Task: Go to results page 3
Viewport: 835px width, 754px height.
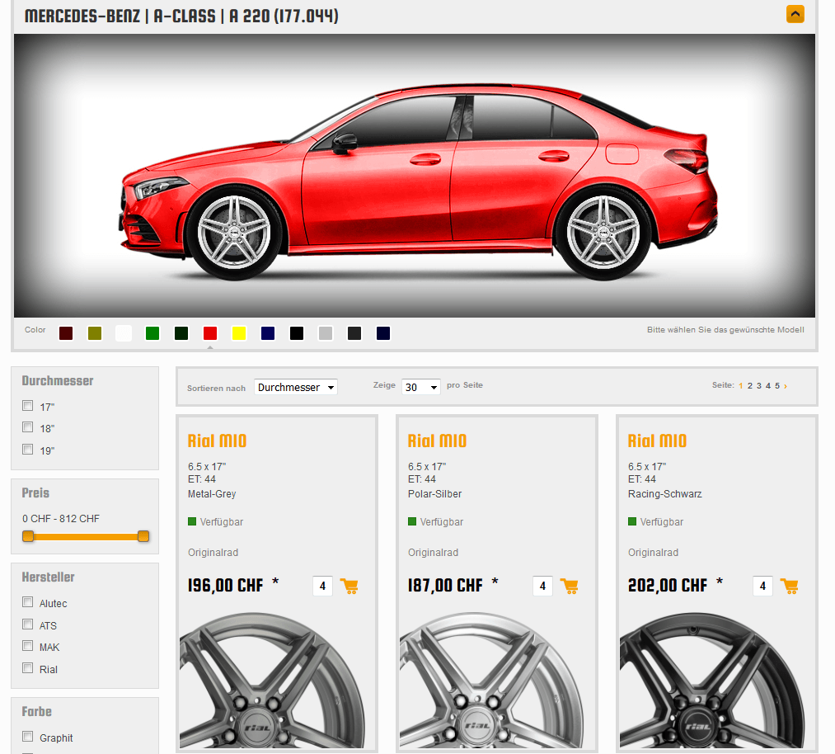Action: [x=758, y=385]
